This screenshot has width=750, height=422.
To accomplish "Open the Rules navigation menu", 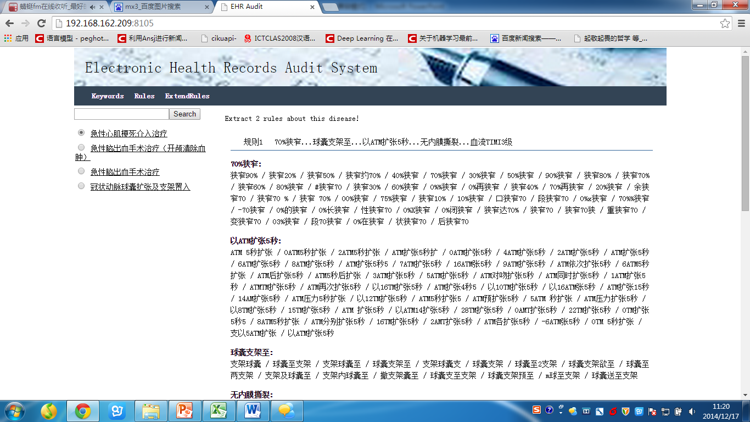I will (144, 96).
